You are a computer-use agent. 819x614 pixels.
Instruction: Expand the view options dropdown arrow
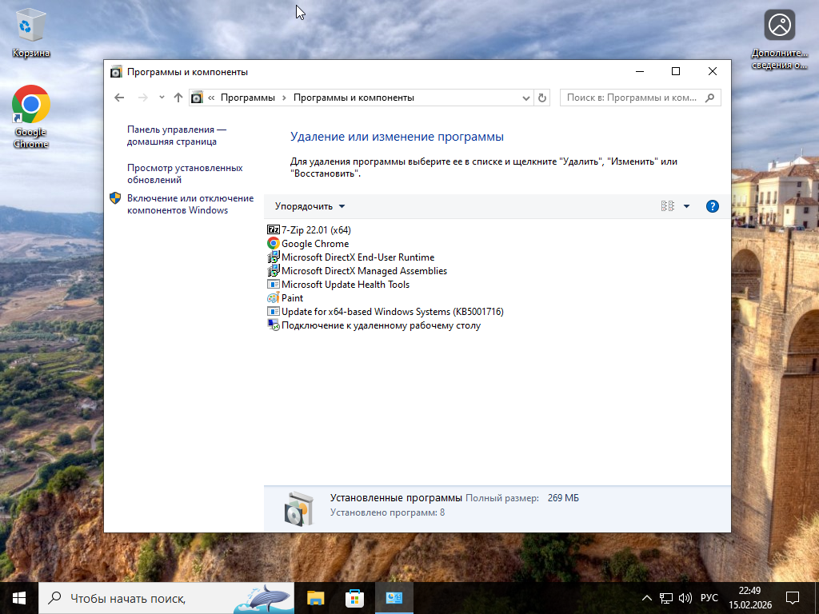[x=686, y=206]
